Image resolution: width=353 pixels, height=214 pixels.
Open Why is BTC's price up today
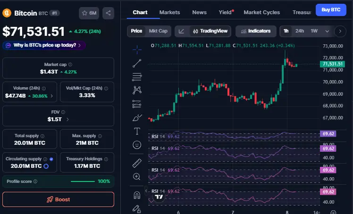tap(44, 45)
